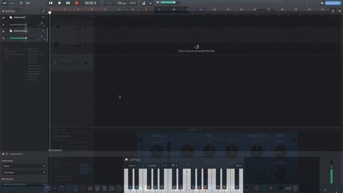Image resolution: width=343 pixels, height=193 pixels.
Task: Redo the last action
Action: (12, 3)
